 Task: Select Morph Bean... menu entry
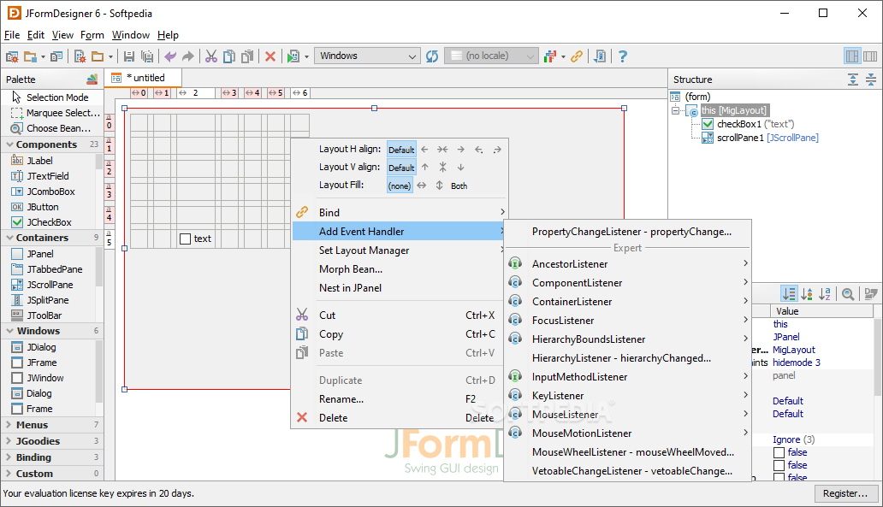coord(399,269)
